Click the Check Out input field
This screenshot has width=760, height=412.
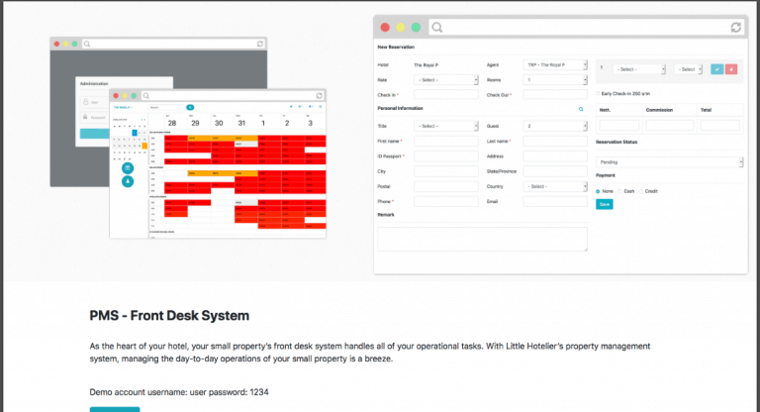click(555, 95)
